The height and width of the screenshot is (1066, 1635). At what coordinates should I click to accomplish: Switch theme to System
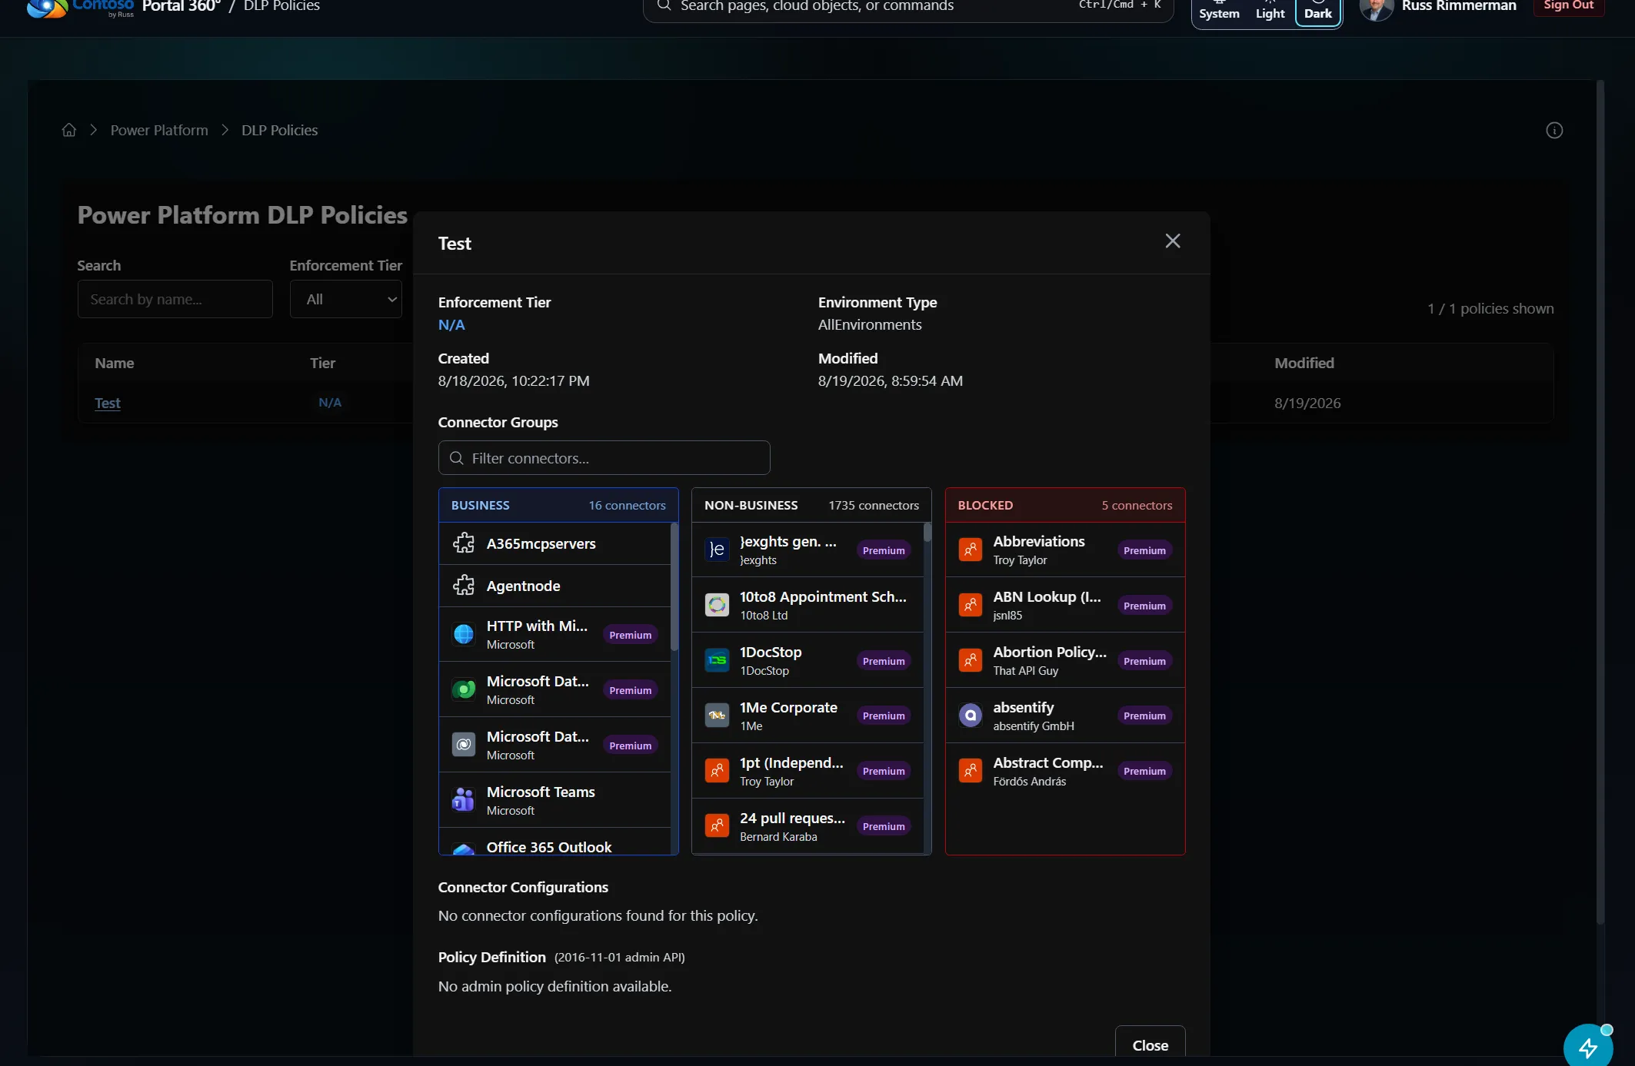point(1219,12)
